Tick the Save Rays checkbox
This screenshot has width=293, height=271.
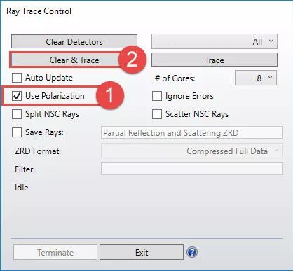tap(17, 132)
